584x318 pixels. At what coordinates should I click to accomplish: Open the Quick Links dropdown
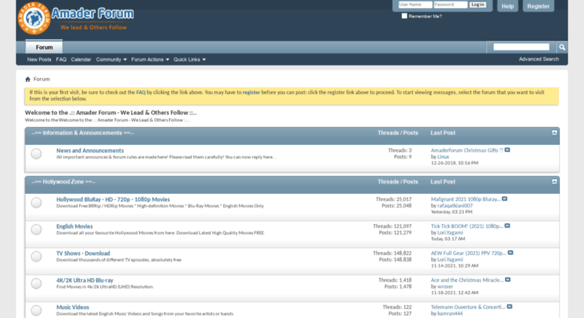coord(189,59)
